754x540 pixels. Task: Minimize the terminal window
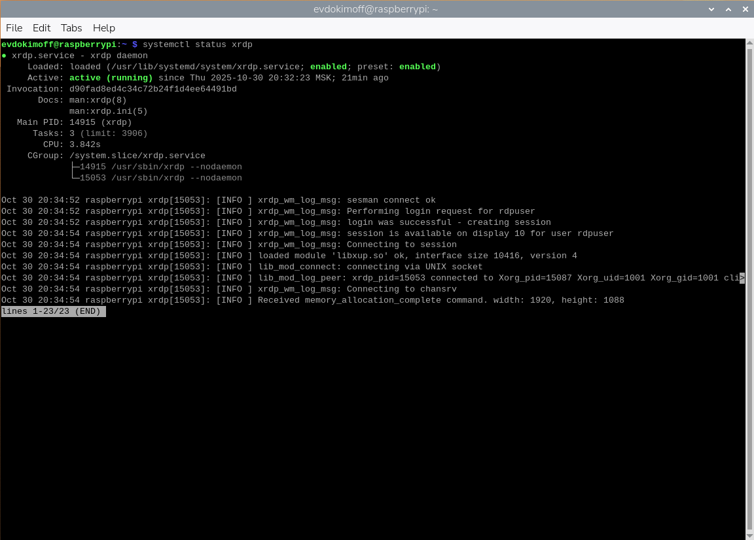(712, 9)
